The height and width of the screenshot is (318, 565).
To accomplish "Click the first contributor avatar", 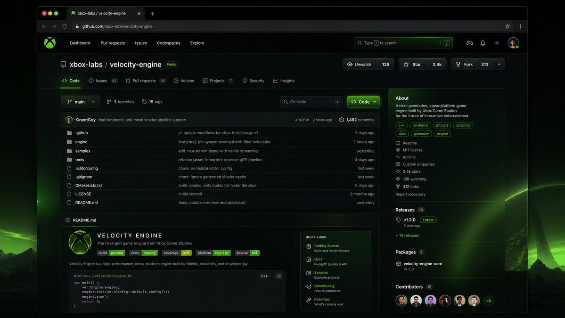I will click(401, 301).
